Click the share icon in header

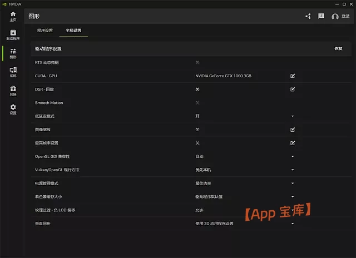(x=308, y=16)
